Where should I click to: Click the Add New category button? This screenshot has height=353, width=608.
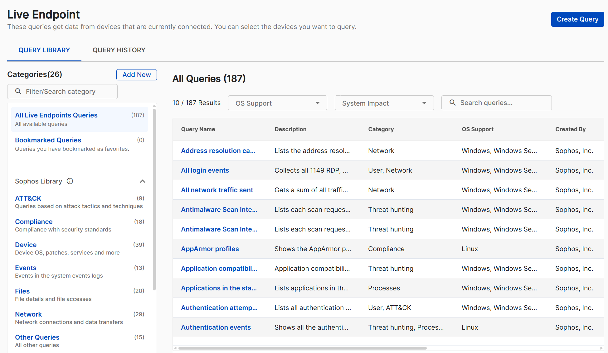[x=137, y=75]
